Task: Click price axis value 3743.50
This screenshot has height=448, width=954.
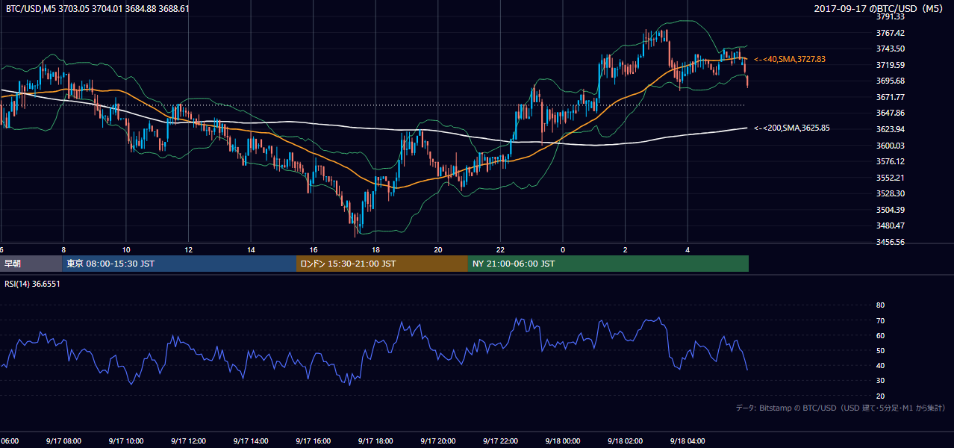Action: point(890,49)
